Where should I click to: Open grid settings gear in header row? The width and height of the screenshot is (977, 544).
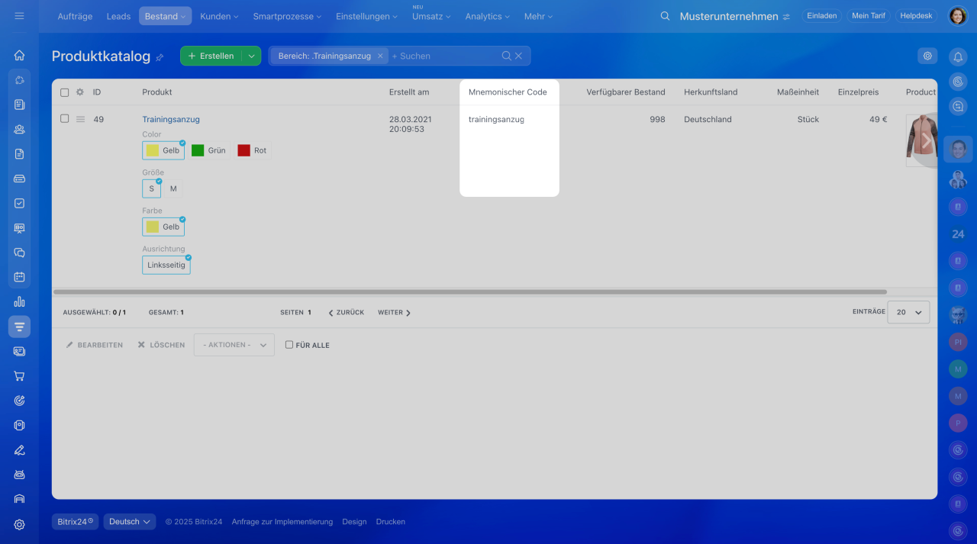79,92
